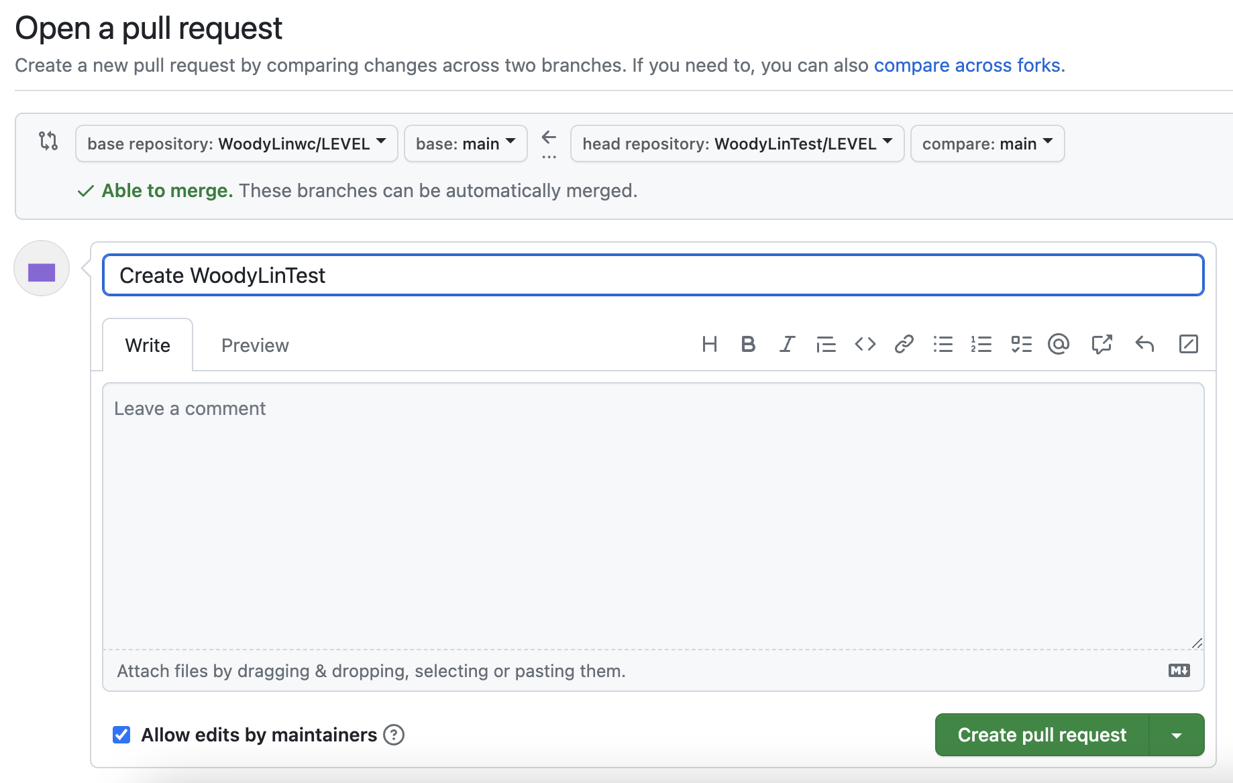The image size is (1233, 783).
Task: Toggle bold formatting in comment toolbar
Action: pyautogui.click(x=748, y=345)
